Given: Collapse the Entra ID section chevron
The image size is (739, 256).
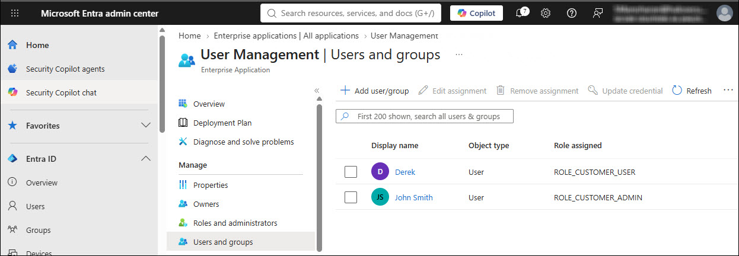Looking at the screenshot, I should click(145, 159).
